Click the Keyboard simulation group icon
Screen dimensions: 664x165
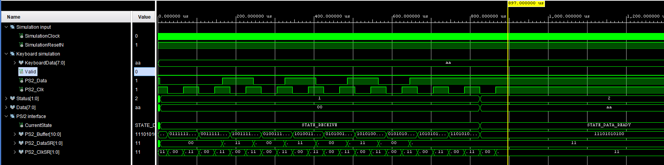click(12, 54)
